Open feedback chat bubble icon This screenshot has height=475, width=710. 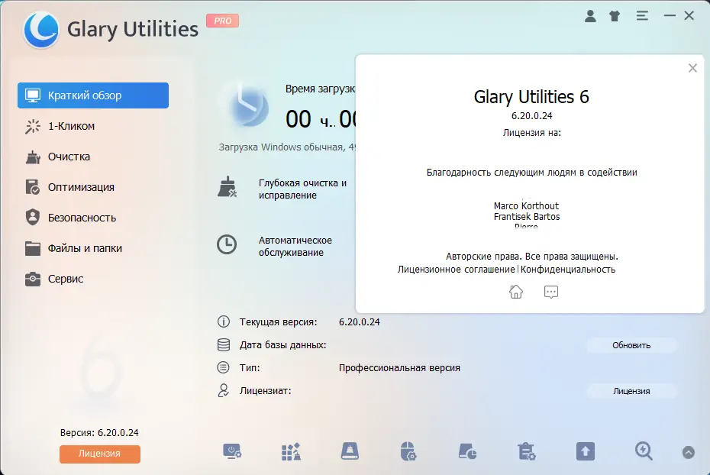[x=550, y=292]
